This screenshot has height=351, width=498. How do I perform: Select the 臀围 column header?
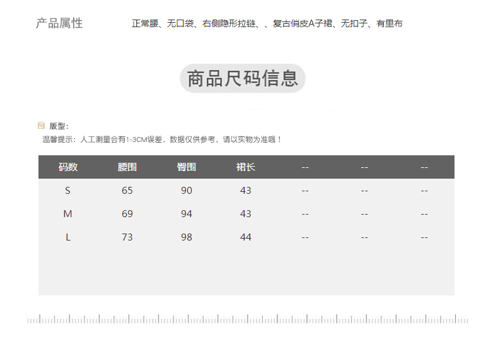click(187, 167)
